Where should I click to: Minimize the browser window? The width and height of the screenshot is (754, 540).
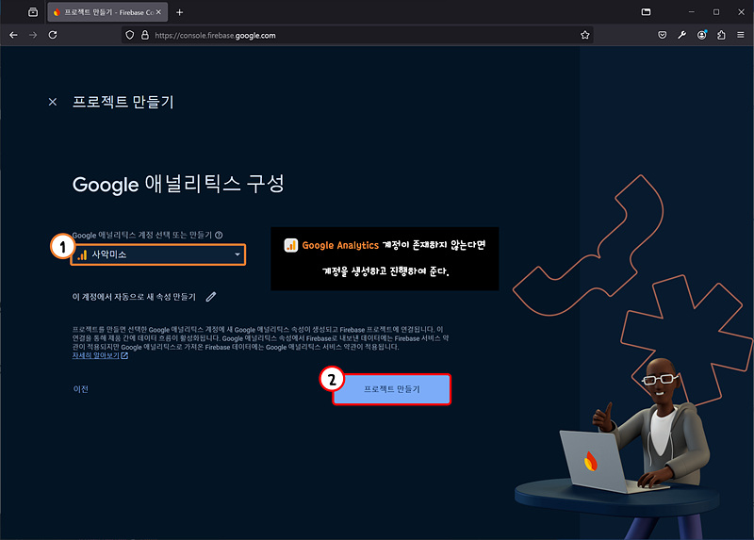coord(692,12)
